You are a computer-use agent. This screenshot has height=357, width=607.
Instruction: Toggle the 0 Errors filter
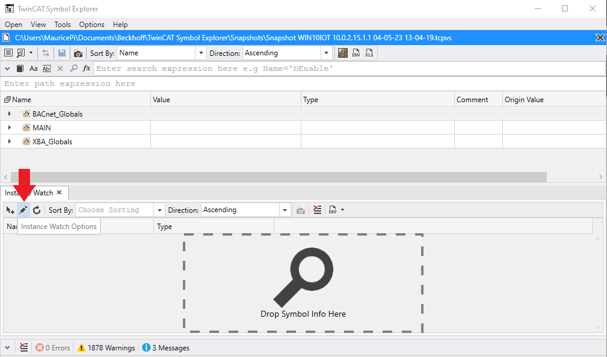click(53, 348)
